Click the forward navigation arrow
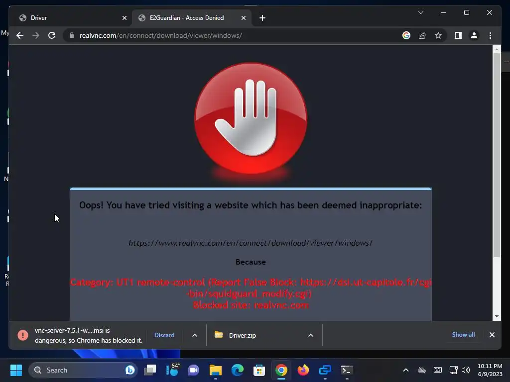Screen dimensions: 510x382 pyautogui.click(x=36, y=35)
